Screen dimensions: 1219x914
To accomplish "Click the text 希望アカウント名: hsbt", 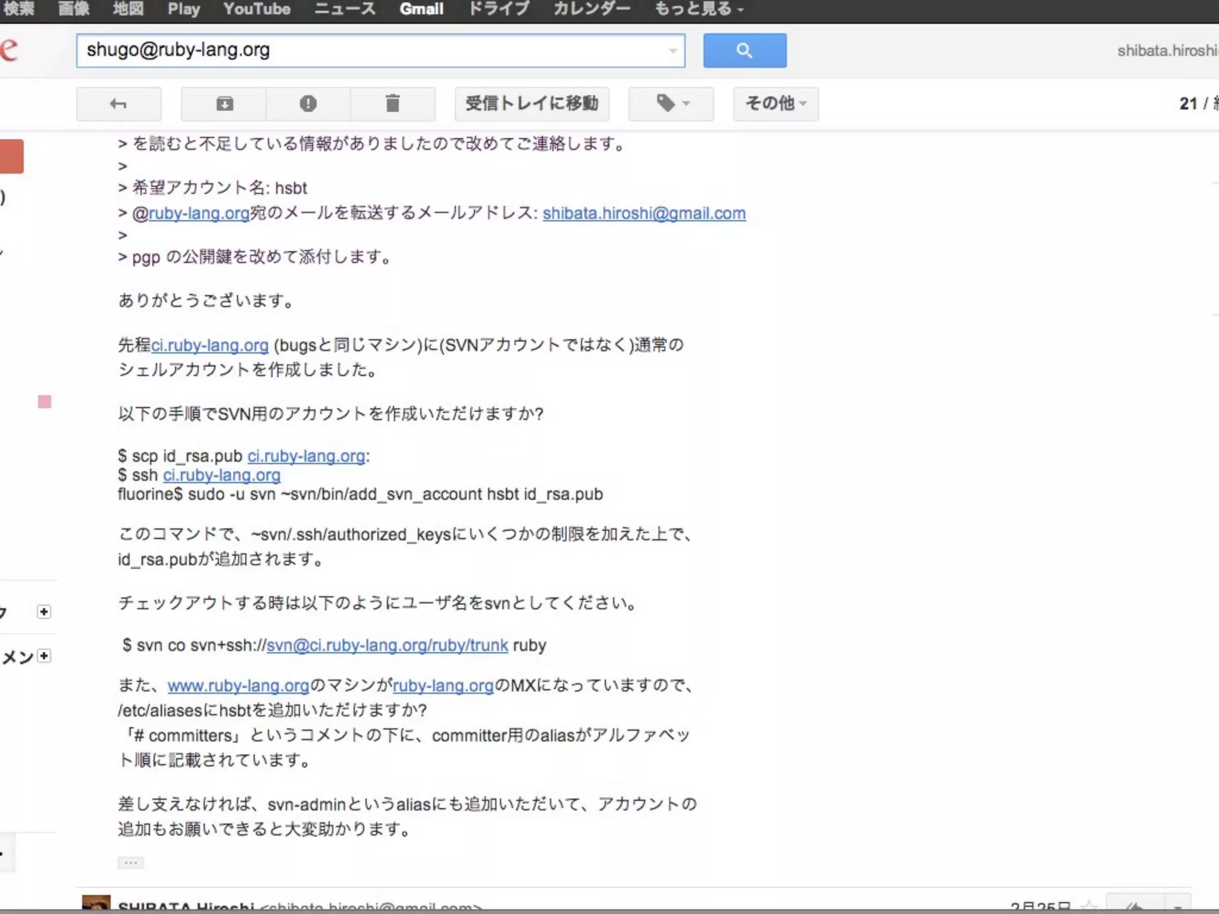I will tap(219, 188).
